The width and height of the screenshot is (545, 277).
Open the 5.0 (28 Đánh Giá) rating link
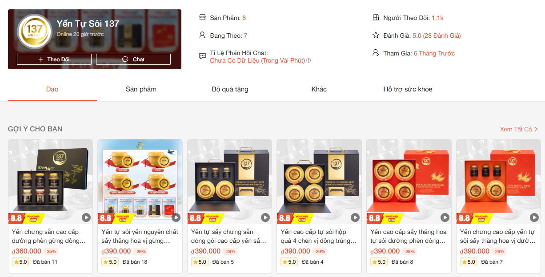pos(437,36)
